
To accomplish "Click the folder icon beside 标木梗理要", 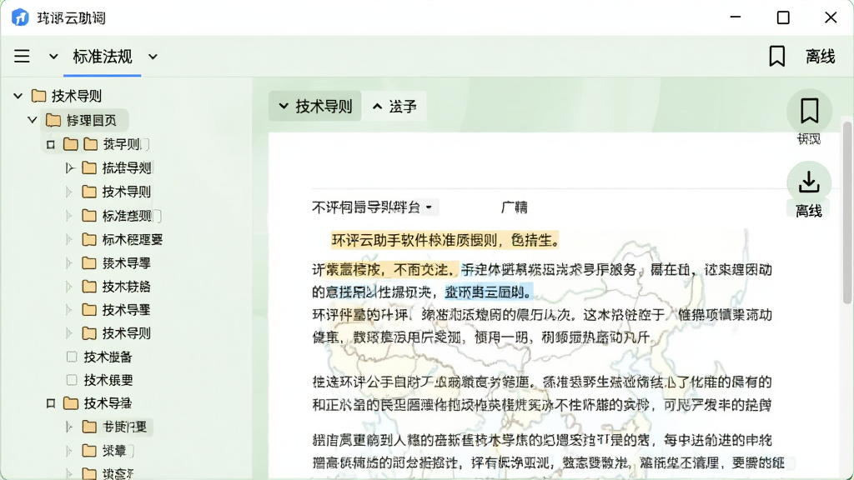I will click(89, 239).
